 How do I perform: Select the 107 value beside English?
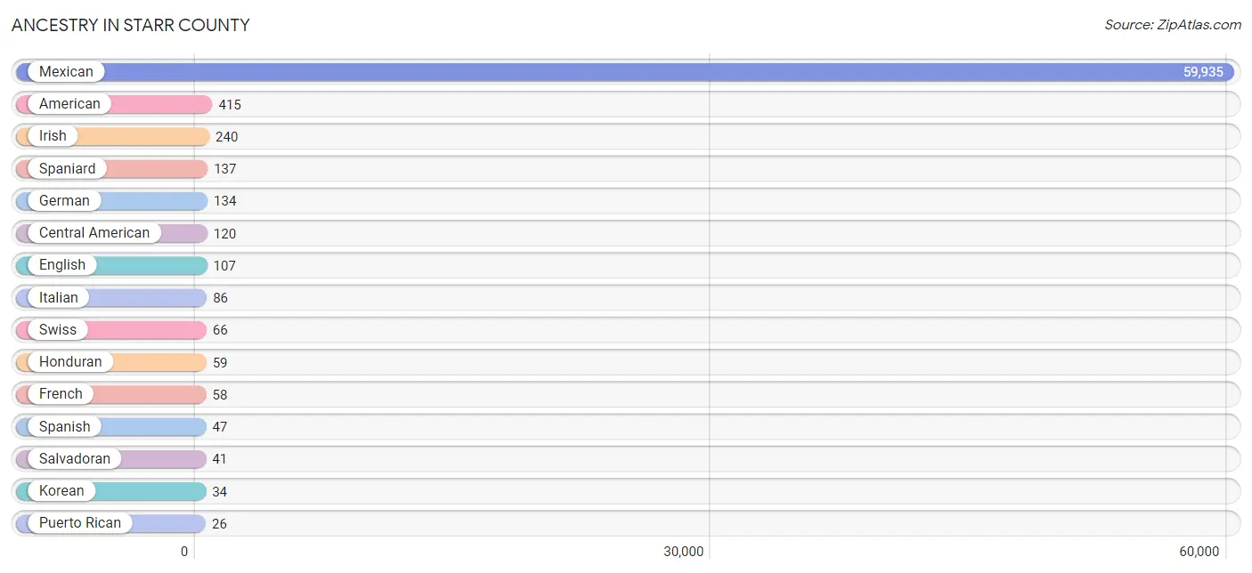(225, 266)
